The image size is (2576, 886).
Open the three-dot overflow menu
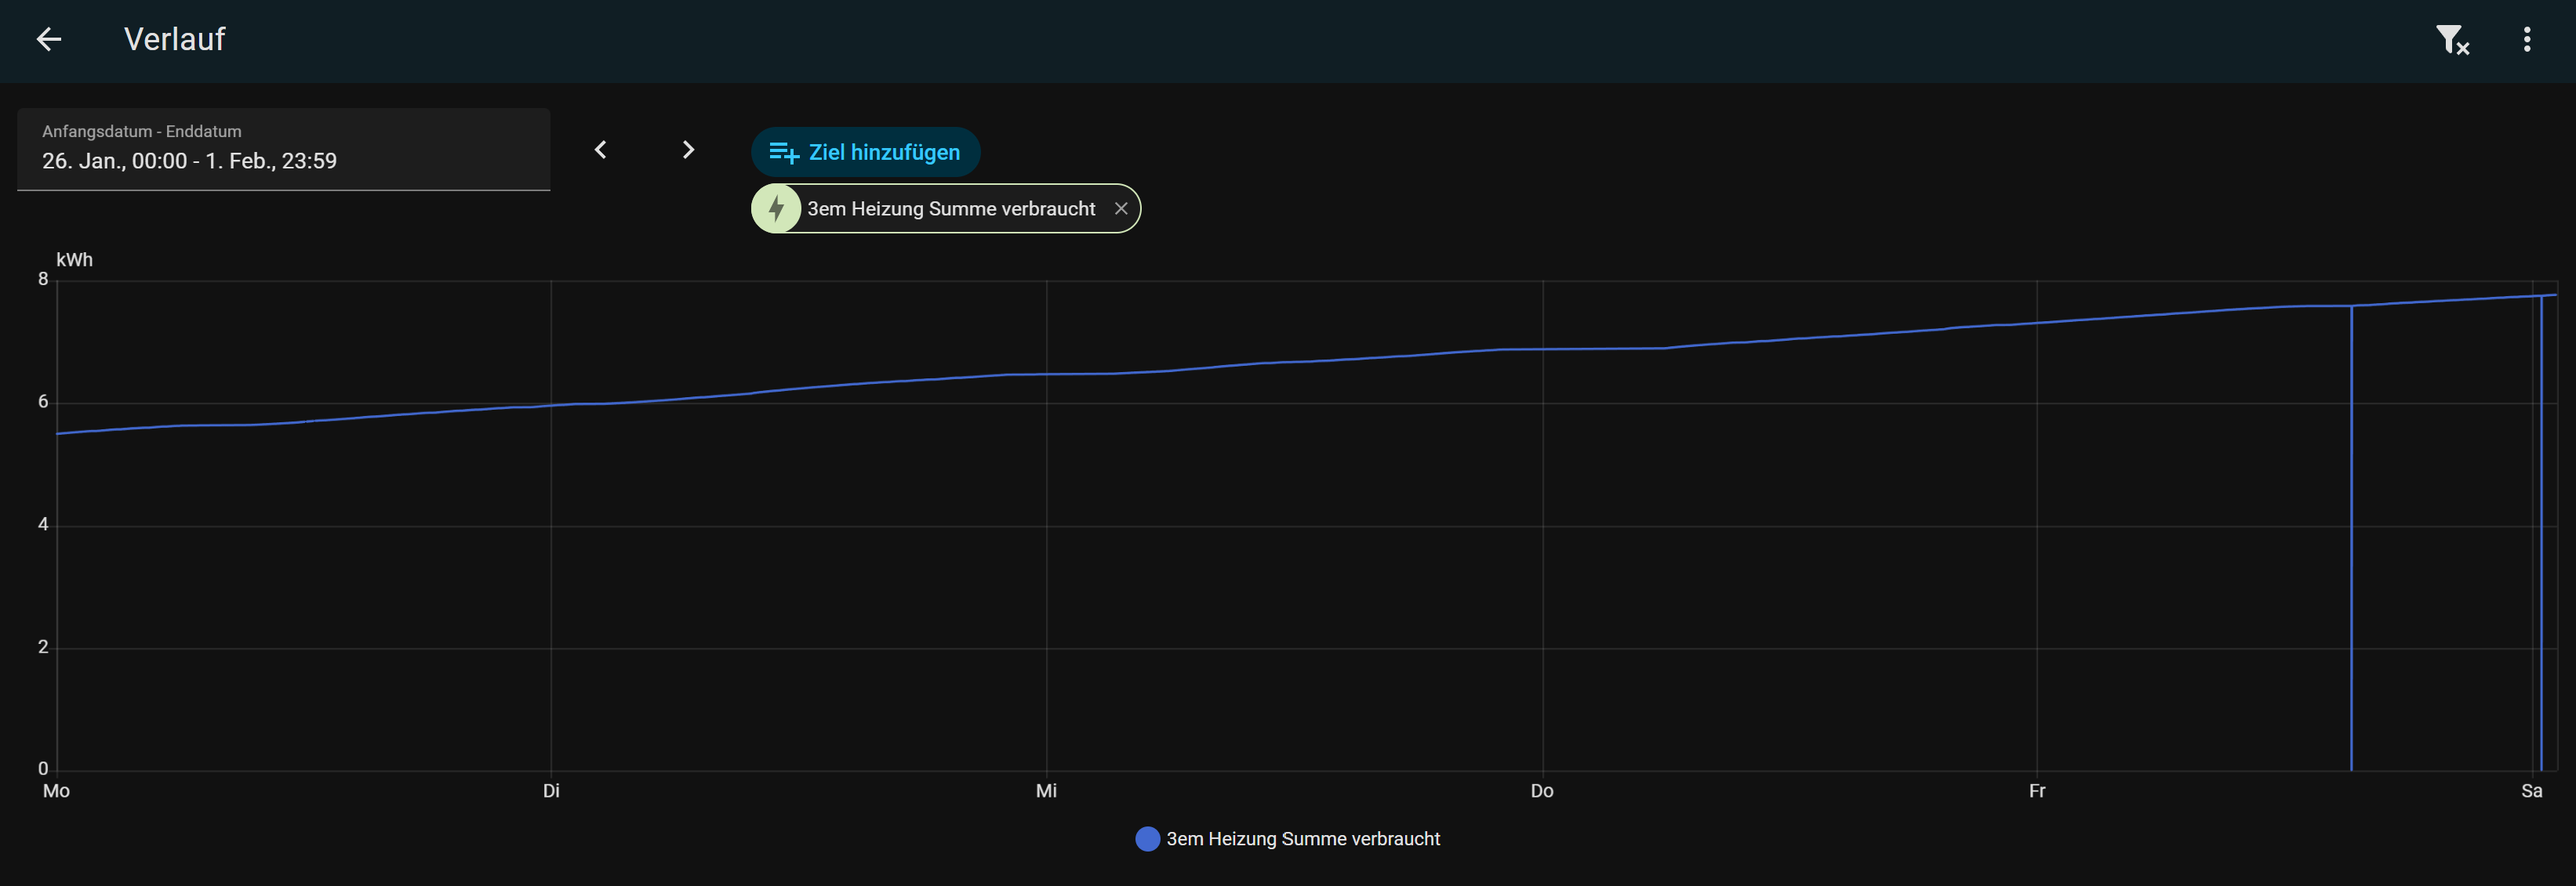tap(2527, 40)
